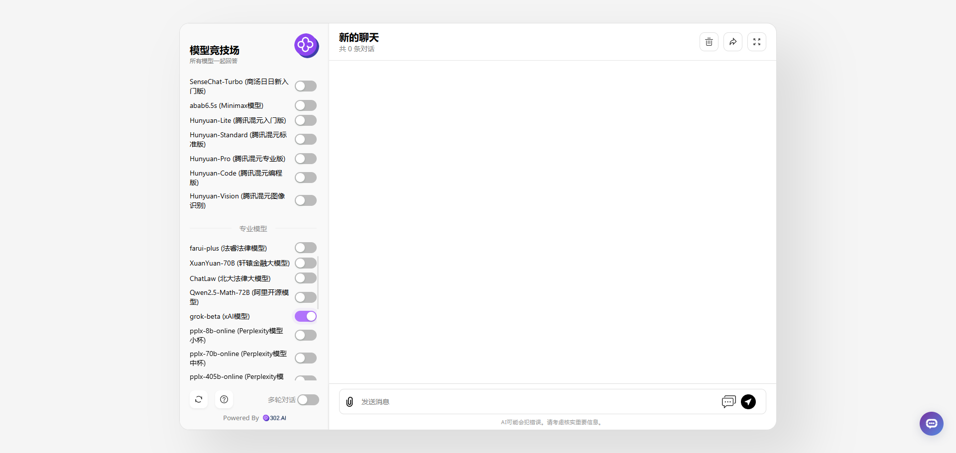Screen dimensions: 956x453
Task: Enable ChatLaw model switch
Action: tap(306, 278)
